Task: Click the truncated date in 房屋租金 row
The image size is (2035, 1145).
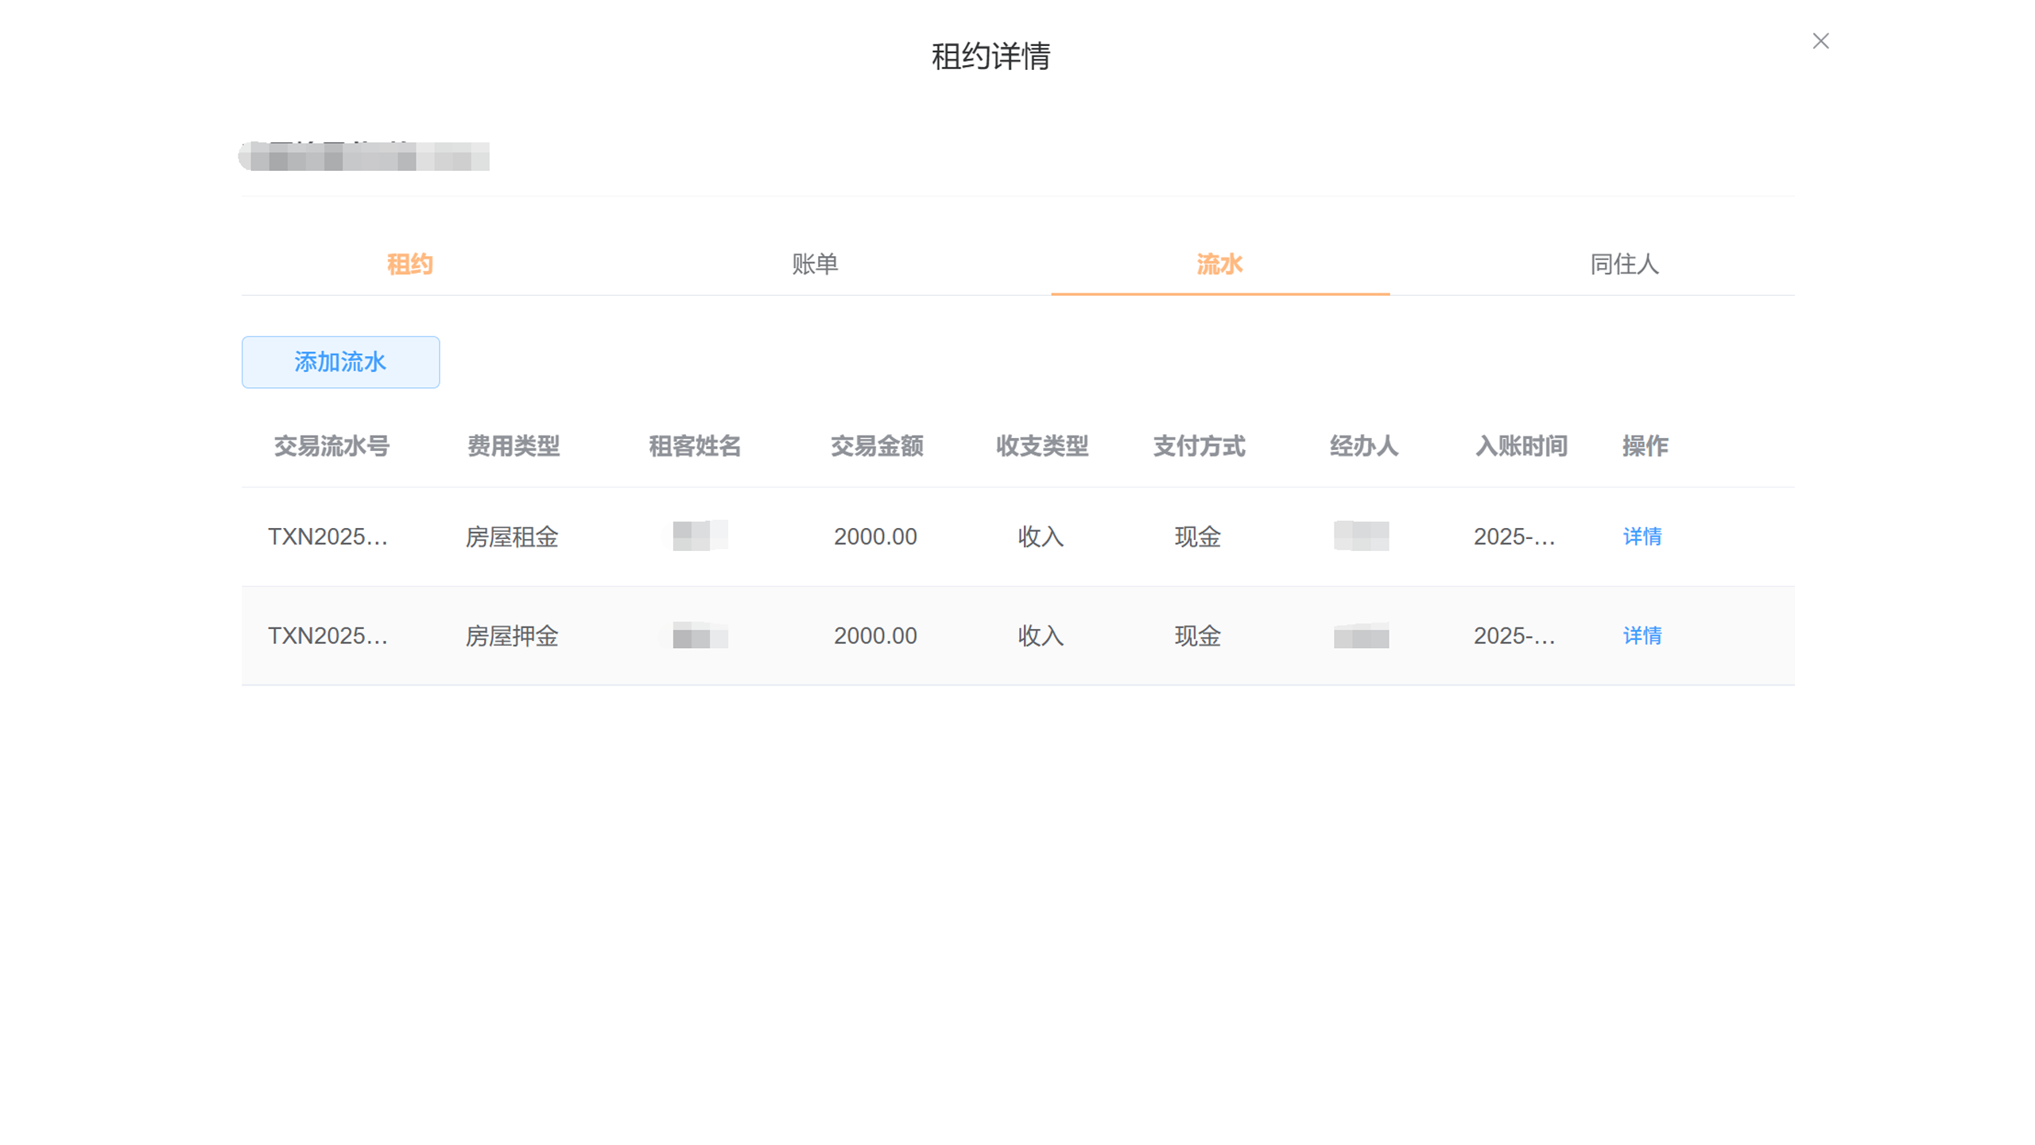Action: [1514, 537]
